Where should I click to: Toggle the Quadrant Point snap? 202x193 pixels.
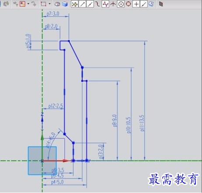(x=129, y=4)
